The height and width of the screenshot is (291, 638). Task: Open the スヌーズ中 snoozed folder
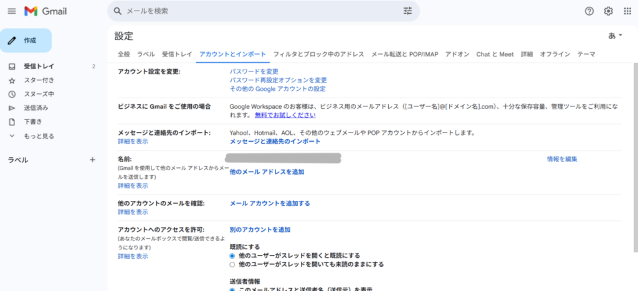coord(39,94)
